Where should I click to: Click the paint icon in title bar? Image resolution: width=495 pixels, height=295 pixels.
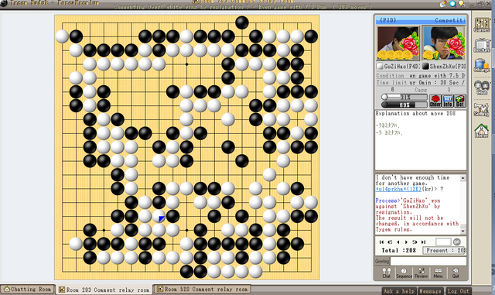tap(443, 3)
